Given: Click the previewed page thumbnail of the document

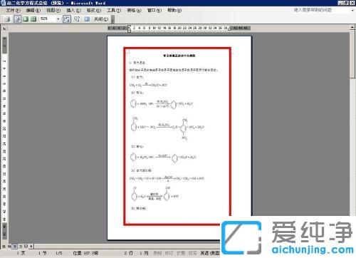Looking at the screenshot, I should (x=179, y=138).
